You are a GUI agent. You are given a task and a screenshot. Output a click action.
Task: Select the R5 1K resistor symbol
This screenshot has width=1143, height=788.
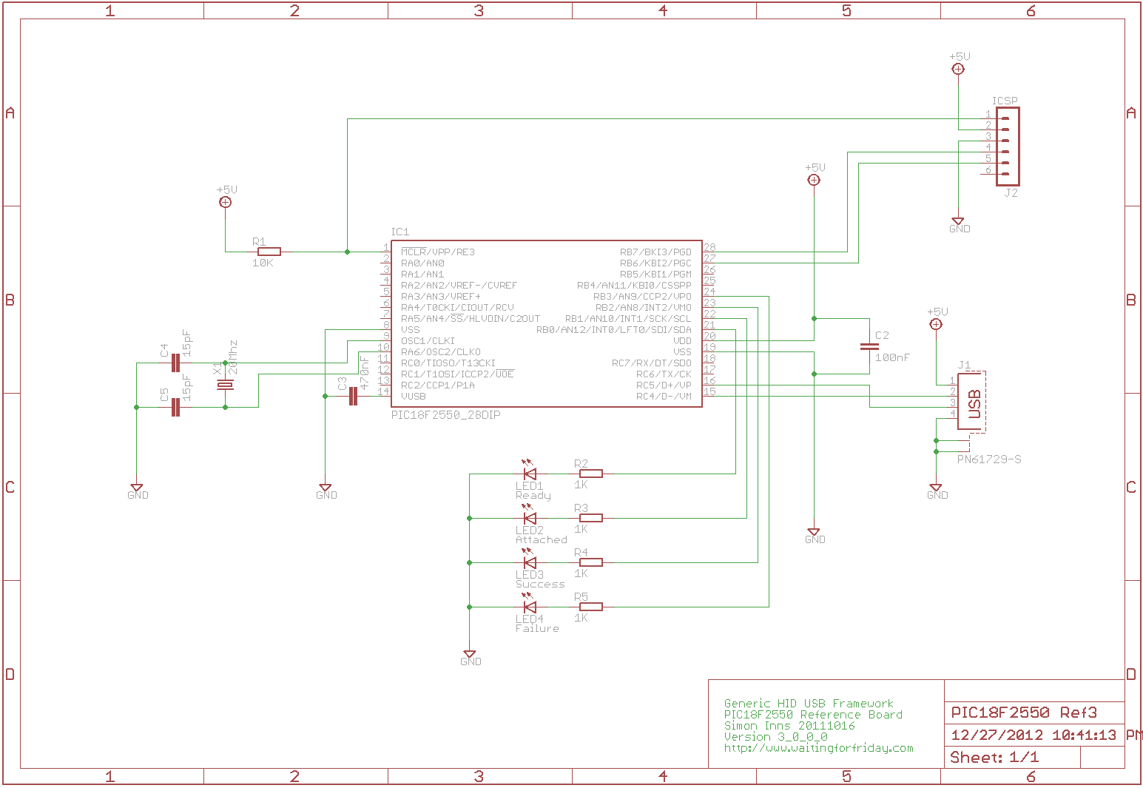point(591,607)
